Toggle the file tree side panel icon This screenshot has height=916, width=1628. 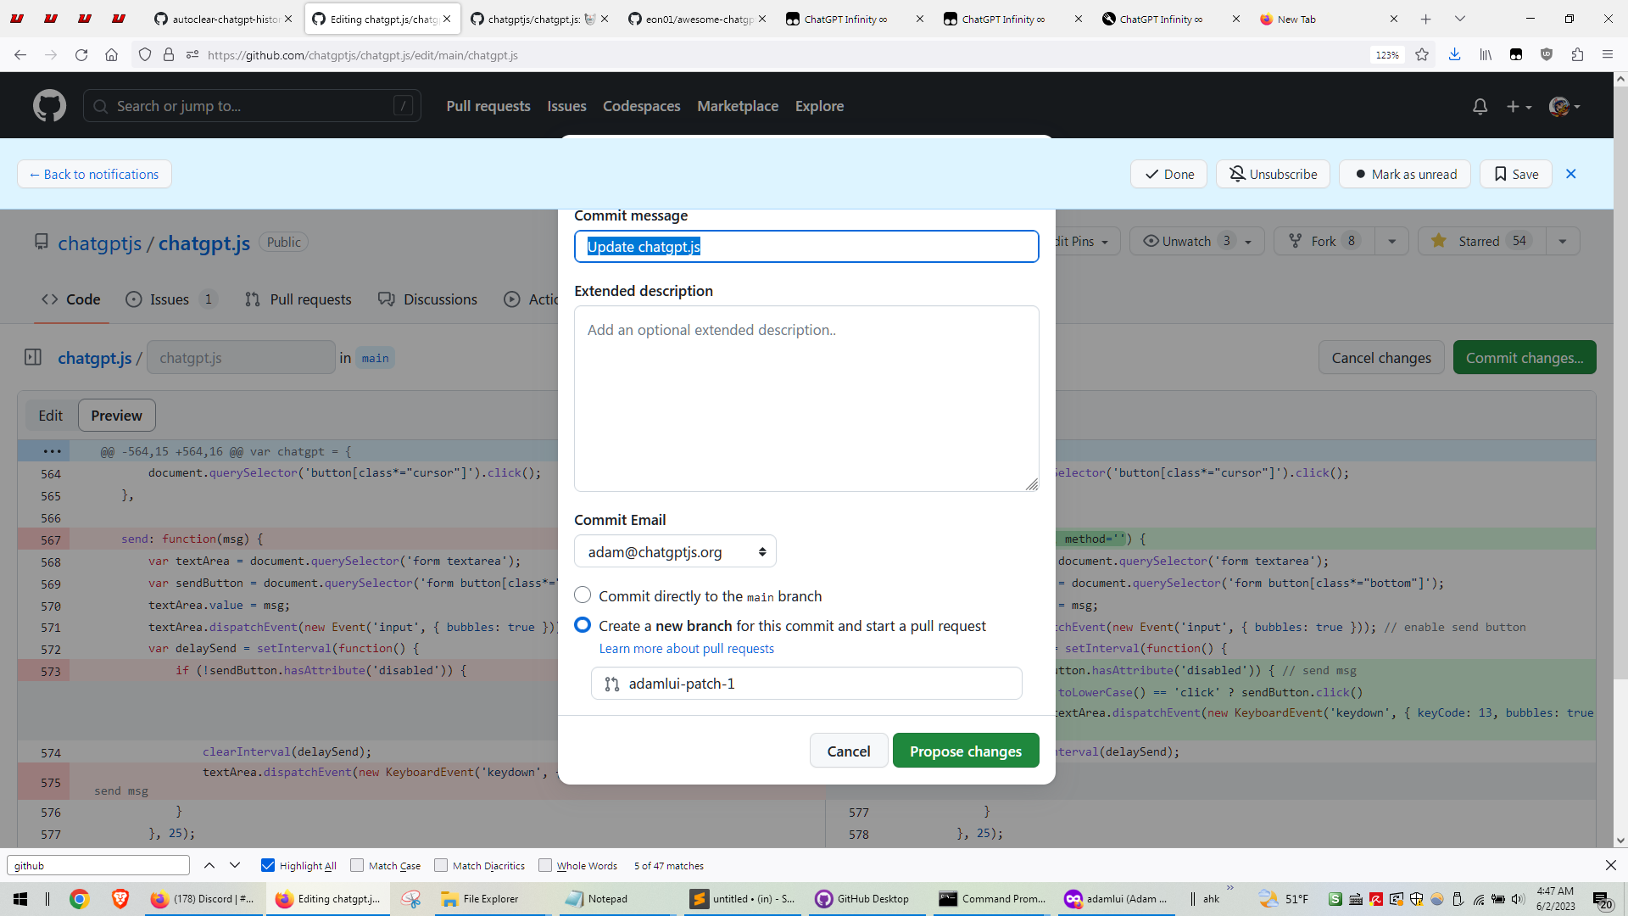(33, 357)
